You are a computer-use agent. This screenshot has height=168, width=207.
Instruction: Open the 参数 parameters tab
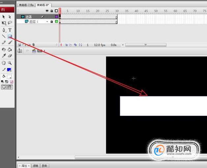tap(44, 166)
